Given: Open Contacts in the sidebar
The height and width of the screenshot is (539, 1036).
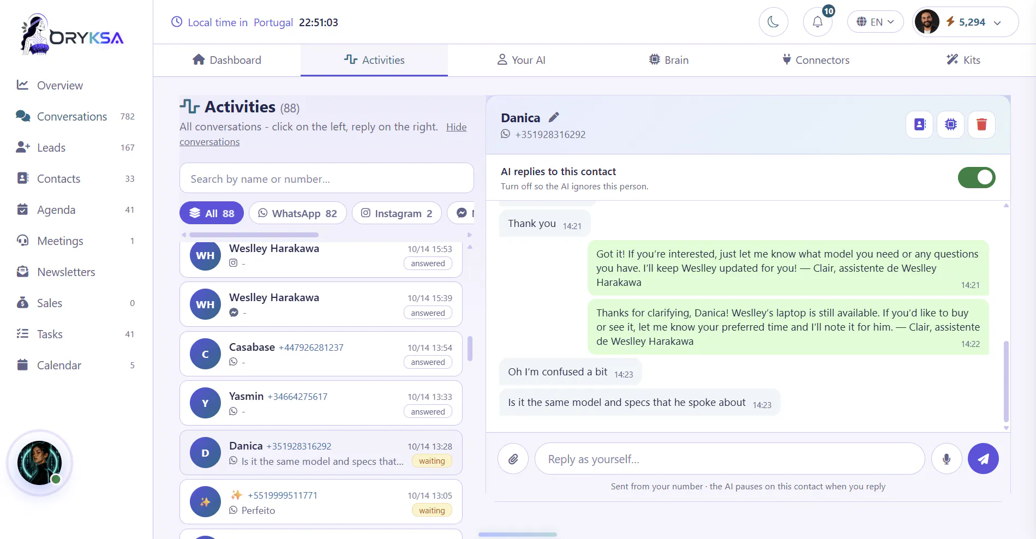Looking at the screenshot, I should (x=76, y=178).
